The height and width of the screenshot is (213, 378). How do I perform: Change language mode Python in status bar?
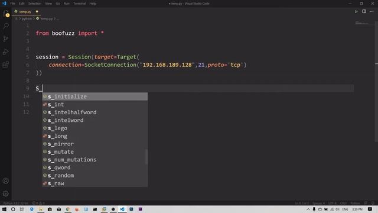(355, 203)
